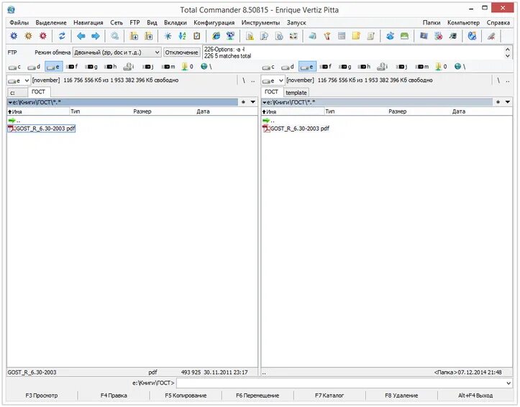Open the Инструменты menu
Screen dimensions: 520x407
(x=260, y=22)
